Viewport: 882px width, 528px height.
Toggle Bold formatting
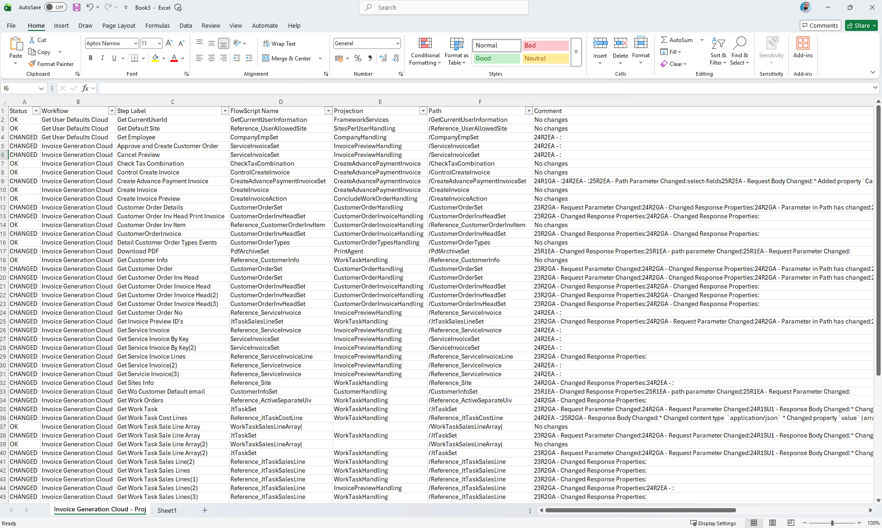point(91,58)
